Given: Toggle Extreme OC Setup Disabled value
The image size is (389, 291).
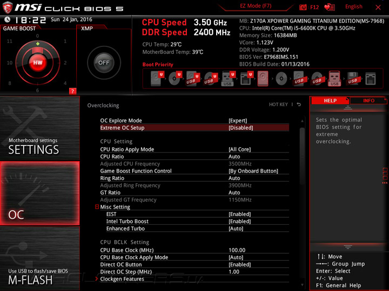Looking at the screenshot, I should coord(241,128).
